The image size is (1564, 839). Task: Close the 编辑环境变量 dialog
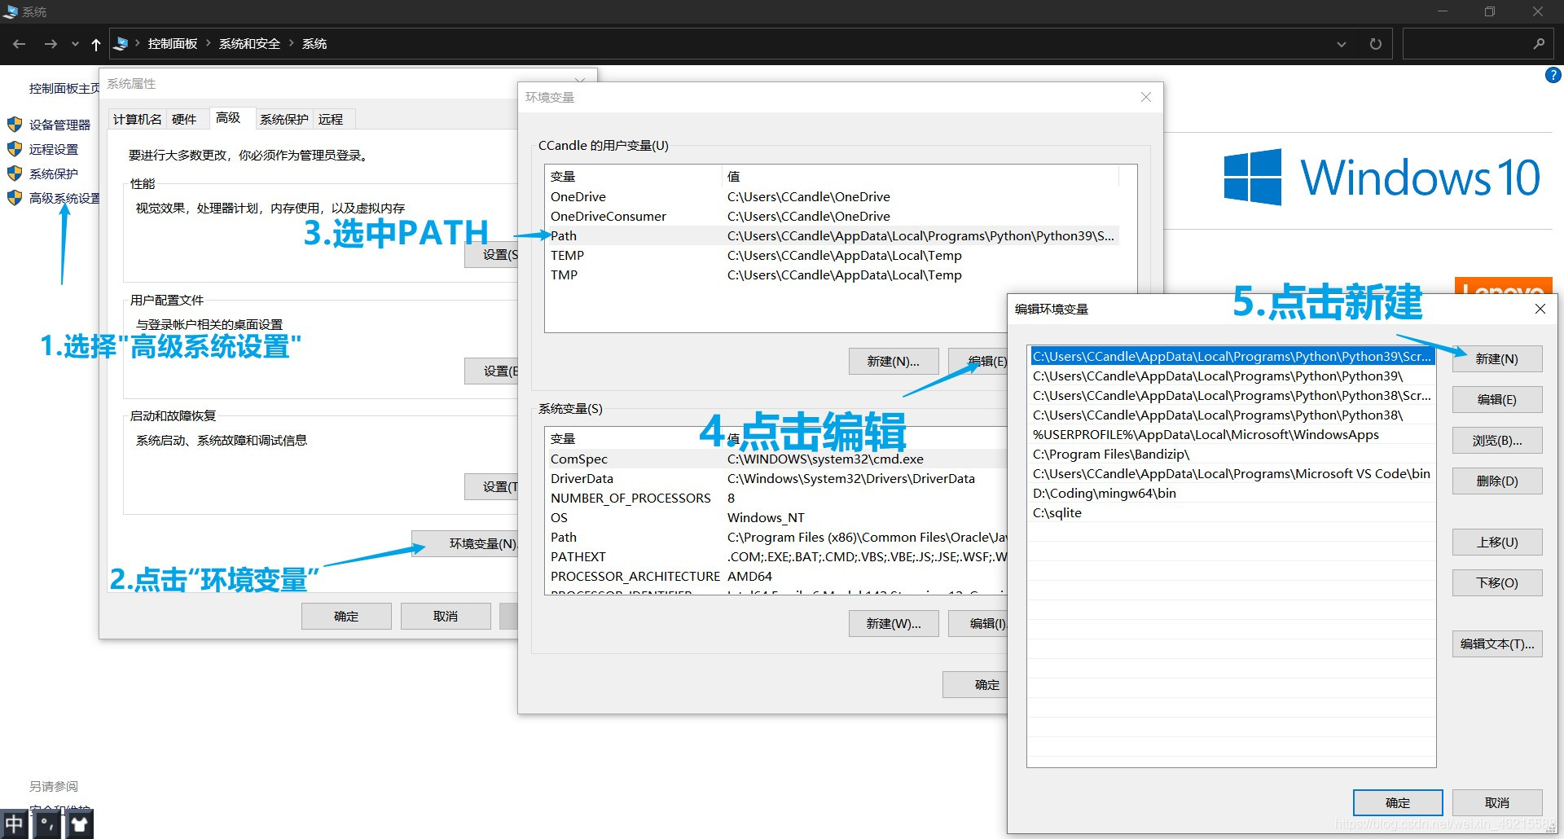1540,309
